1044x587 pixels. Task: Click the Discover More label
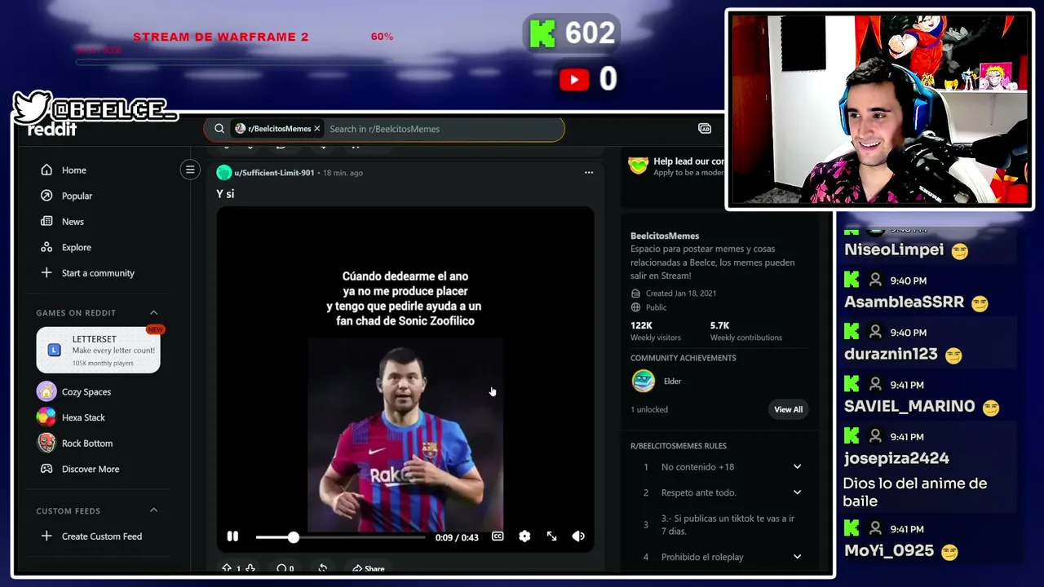(x=91, y=469)
